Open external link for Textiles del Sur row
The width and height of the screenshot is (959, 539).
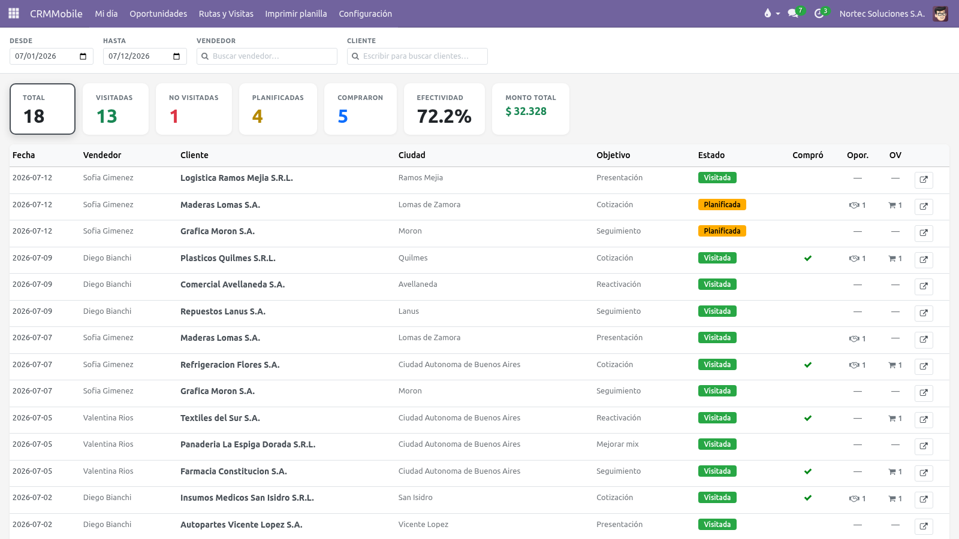click(x=924, y=420)
